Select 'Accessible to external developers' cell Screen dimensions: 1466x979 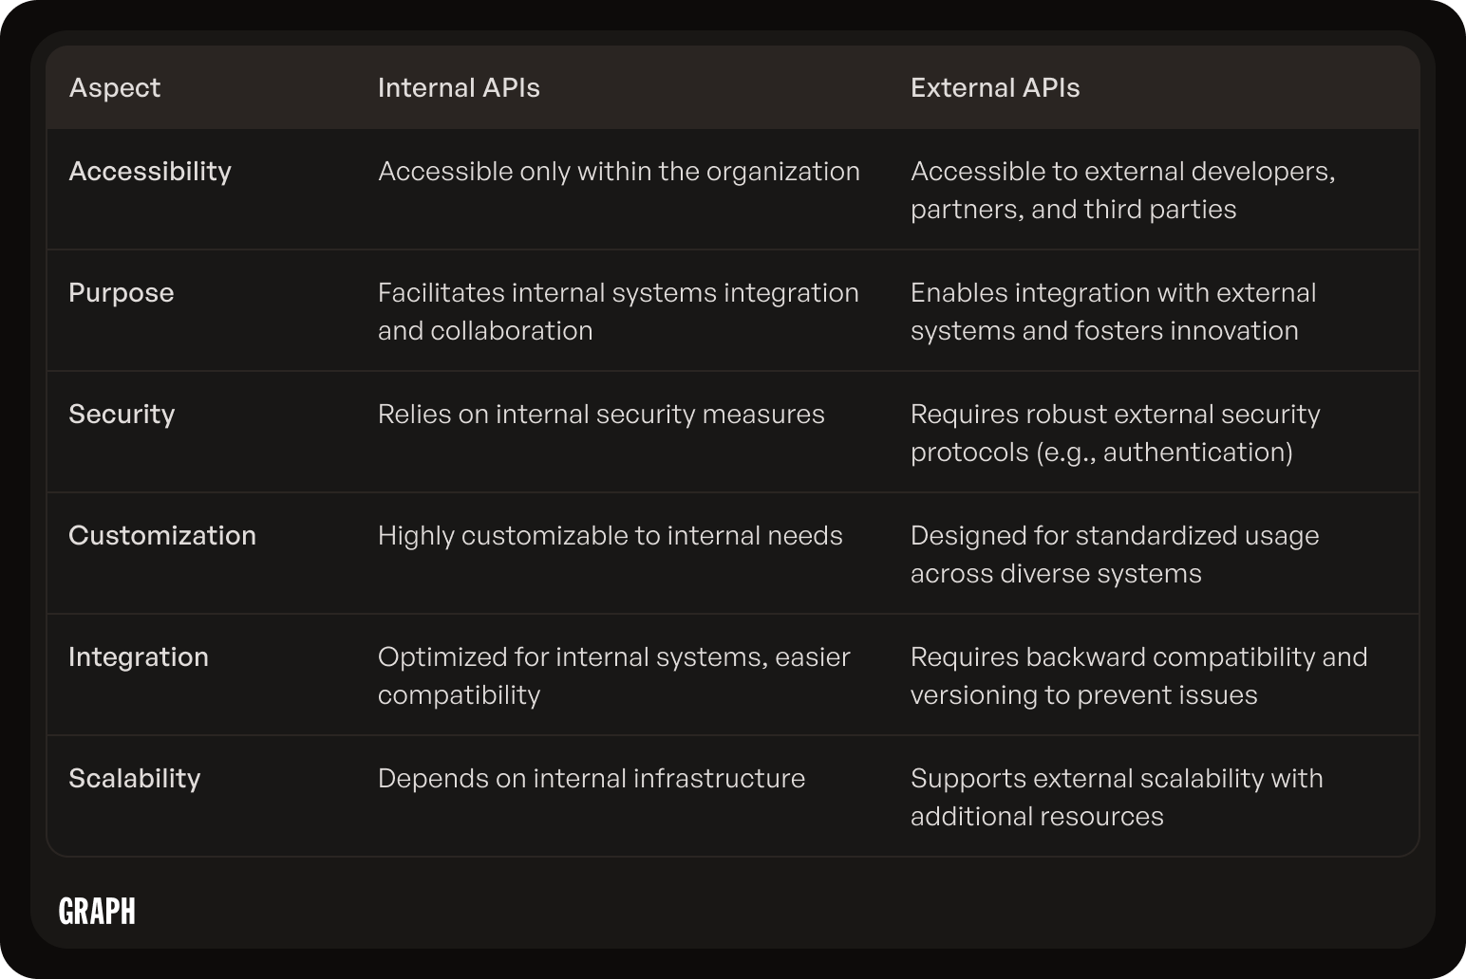pos(1123,190)
